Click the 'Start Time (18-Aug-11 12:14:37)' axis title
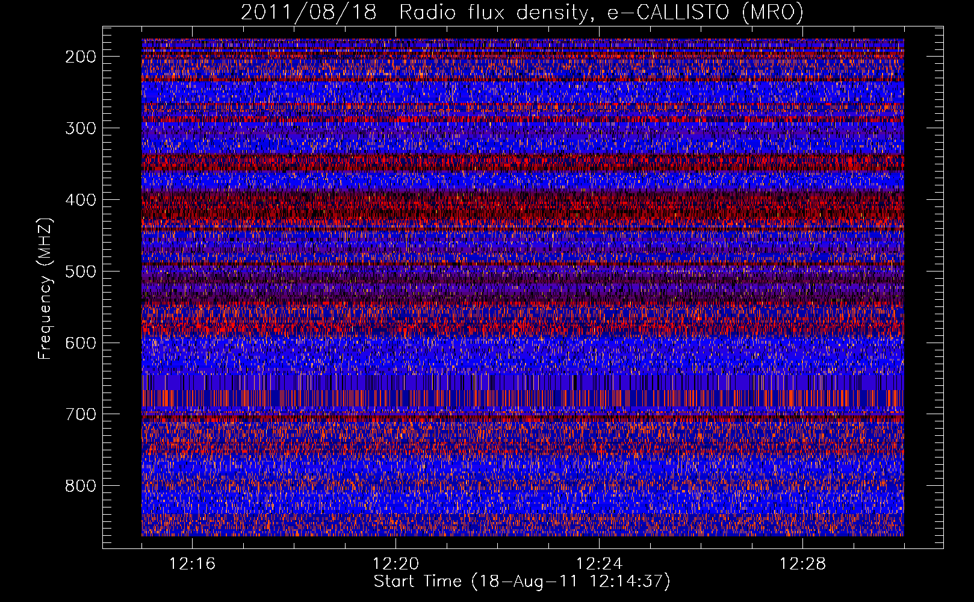Image resolution: width=974 pixels, height=602 pixels. tap(522, 582)
